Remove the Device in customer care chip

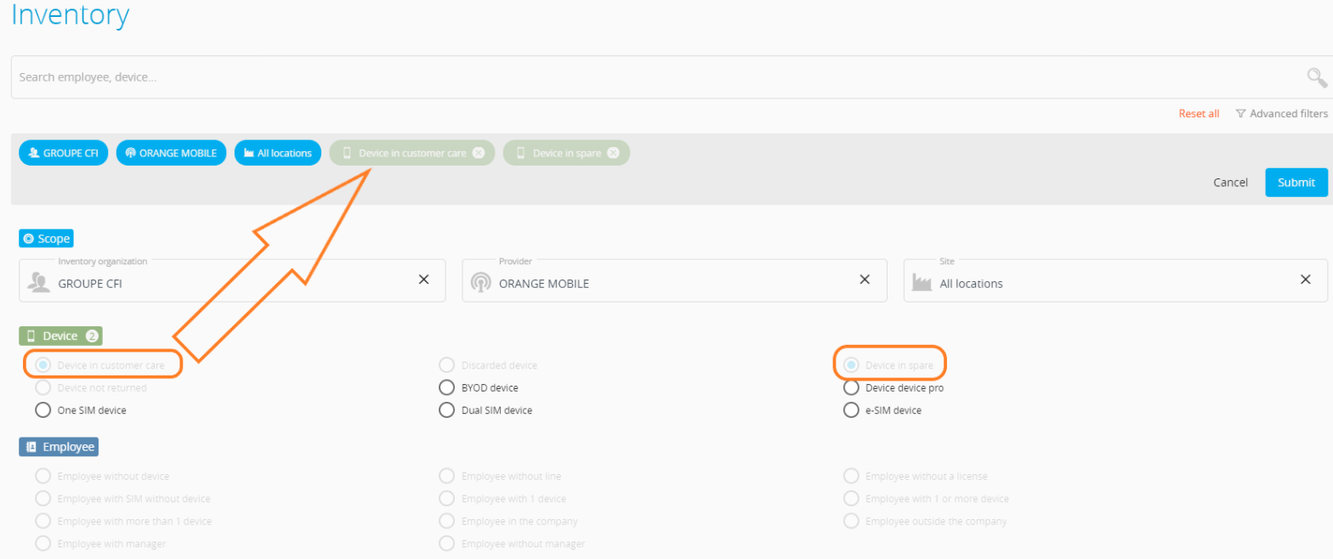(x=479, y=153)
